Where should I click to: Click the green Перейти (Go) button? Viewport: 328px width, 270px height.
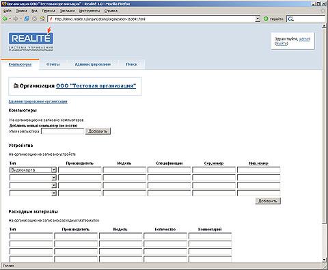point(273,19)
